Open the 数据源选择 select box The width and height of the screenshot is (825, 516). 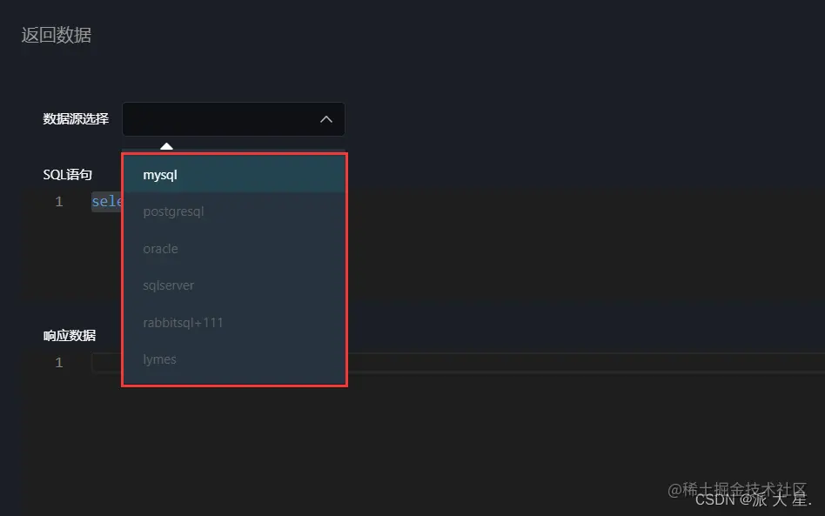pyautogui.click(x=233, y=119)
